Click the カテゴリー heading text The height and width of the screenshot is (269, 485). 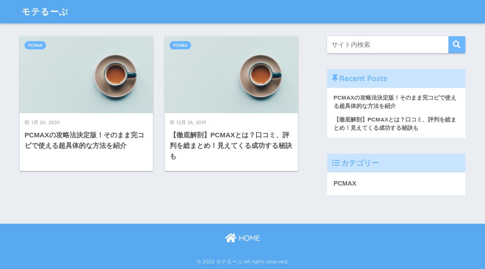[x=360, y=163]
